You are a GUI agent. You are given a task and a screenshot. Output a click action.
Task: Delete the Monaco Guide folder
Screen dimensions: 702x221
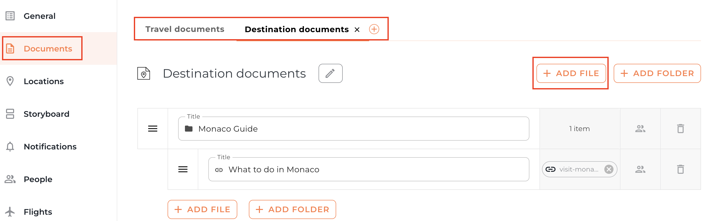pos(680,129)
